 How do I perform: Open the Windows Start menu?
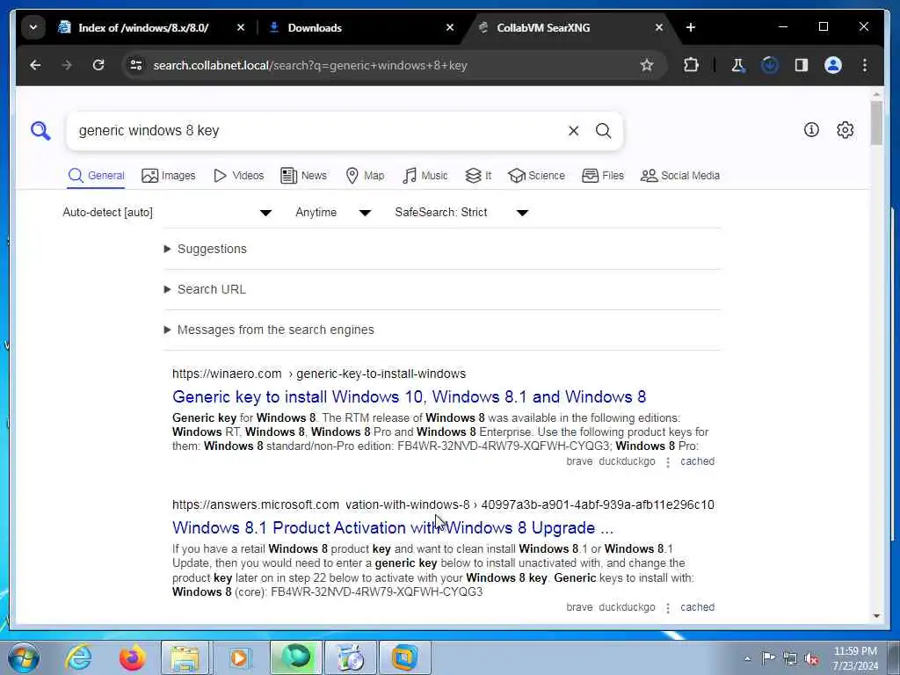tap(23, 657)
